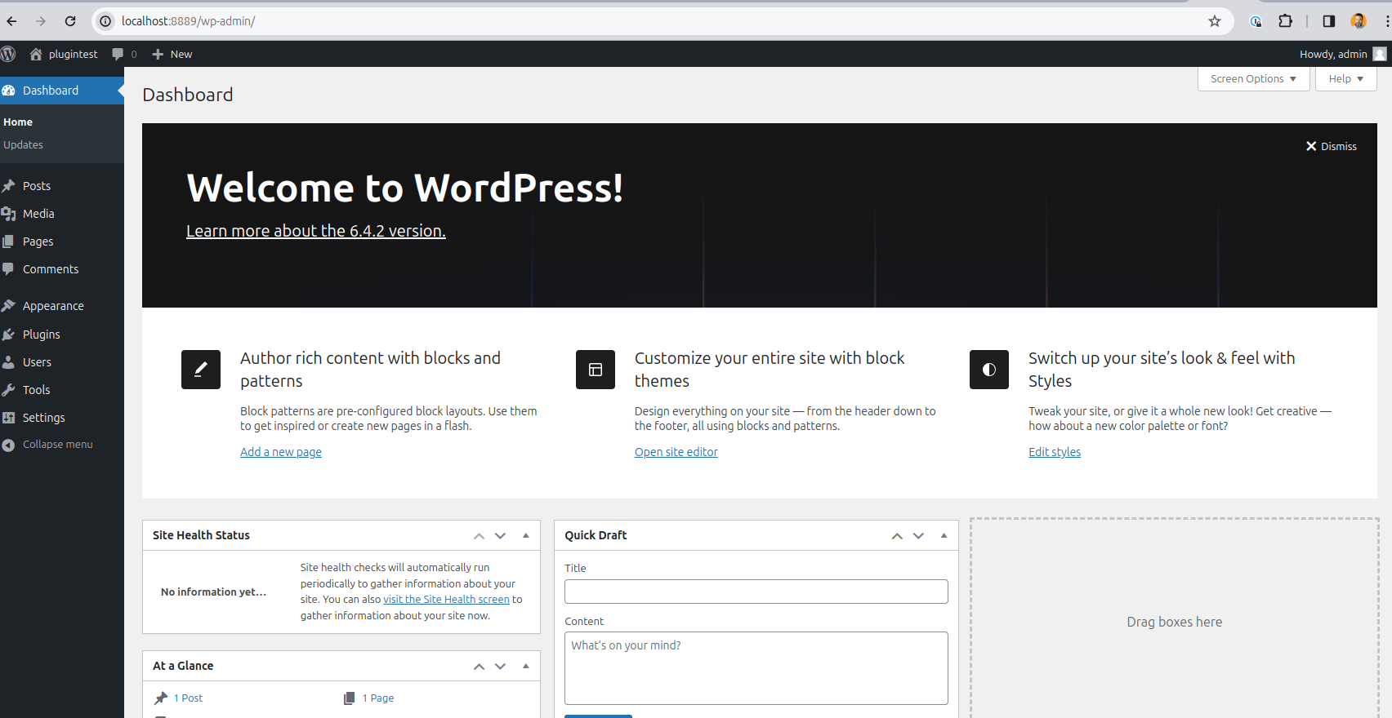The height and width of the screenshot is (718, 1392).
Task: Click 'Edit styles' link
Action: (x=1055, y=452)
